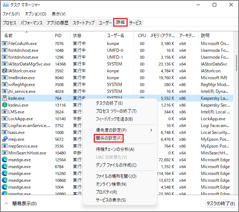
Task: Click icon next to fontdrvhost.exe PID 1048
Action: [5, 50]
